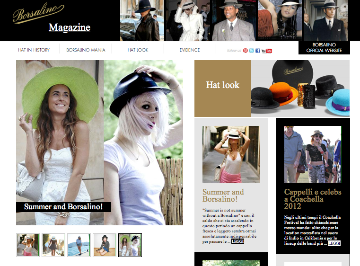The width and height of the screenshot is (360, 266).
Task: Click the "follow us" label
Action: click(234, 51)
